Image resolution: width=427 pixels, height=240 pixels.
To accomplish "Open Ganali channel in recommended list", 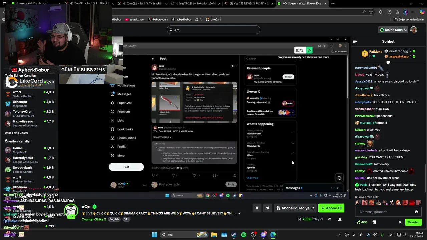I will pos(29,150).
